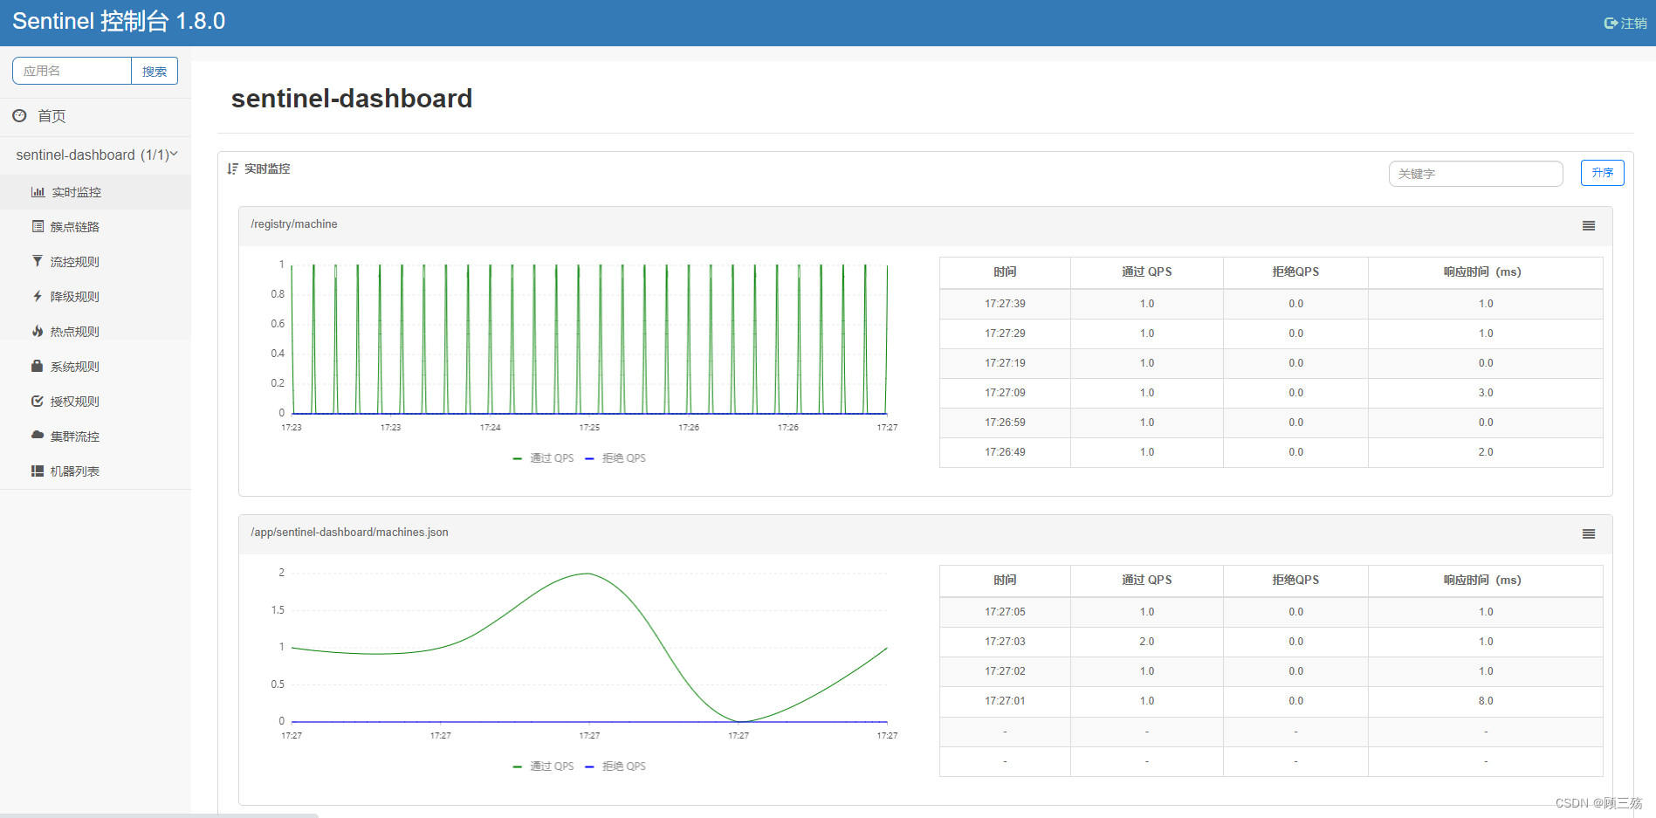Image resolution: width=1656 pixels, height=818 pixels.
Task: Focus the 关键字 keyword field
Action: (x=1475, y=174)
